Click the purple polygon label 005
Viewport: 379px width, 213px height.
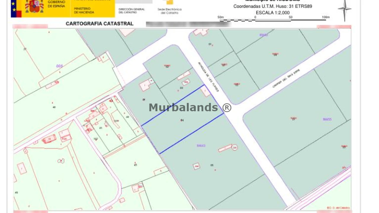pyautogui.click(x=60, y=66)
